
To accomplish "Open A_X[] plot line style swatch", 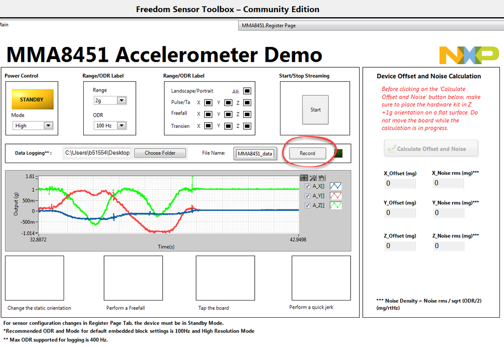I will 336,186.
